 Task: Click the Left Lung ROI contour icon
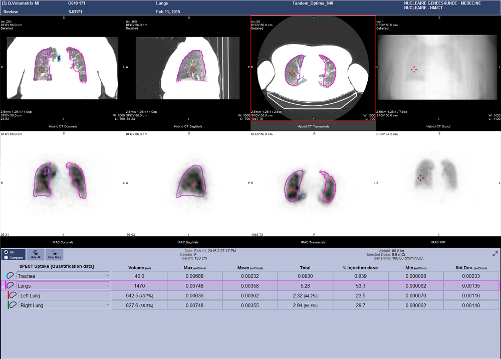(x=14, y=295)
